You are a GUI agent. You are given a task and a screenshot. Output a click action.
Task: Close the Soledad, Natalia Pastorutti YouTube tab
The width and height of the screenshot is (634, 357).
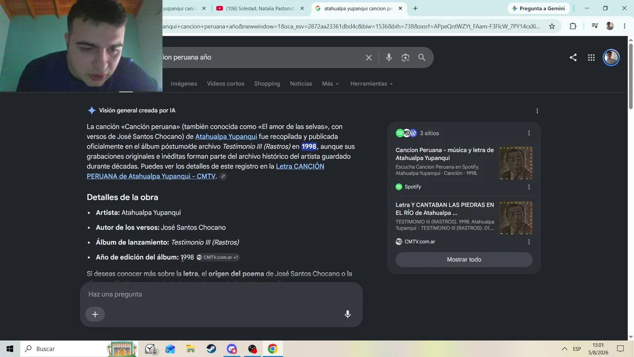302,8
